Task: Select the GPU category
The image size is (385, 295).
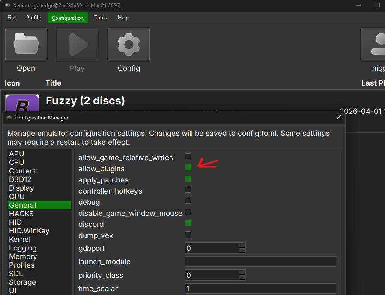Action: (x=39, y=197)
